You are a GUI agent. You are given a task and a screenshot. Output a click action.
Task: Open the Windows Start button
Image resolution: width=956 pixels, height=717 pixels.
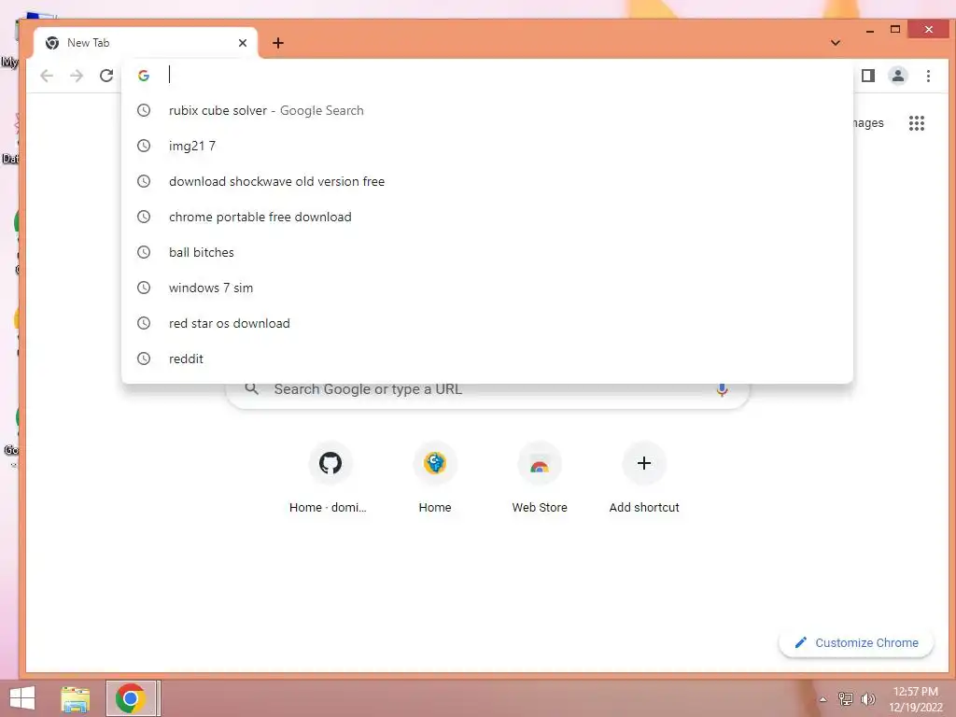pyautogui.click(x=22, y=698)
